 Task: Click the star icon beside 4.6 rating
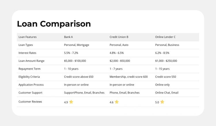click(117, 102)
